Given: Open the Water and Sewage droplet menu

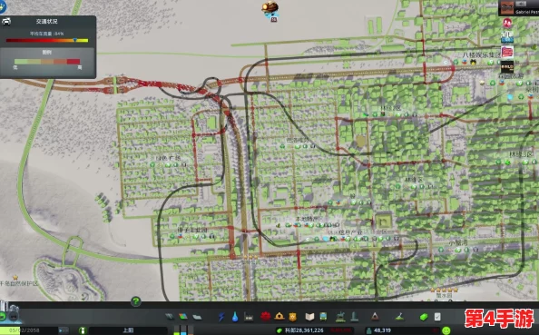Looking at the screenshot, I should [x=235, y=317].
